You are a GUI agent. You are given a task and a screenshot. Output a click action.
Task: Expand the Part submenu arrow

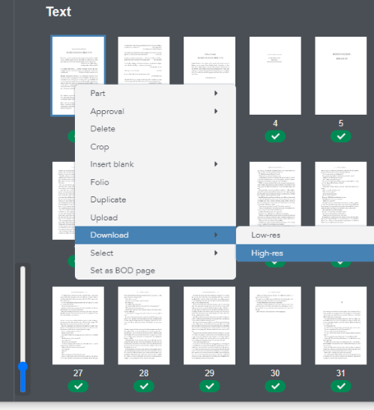coord(216,93)
